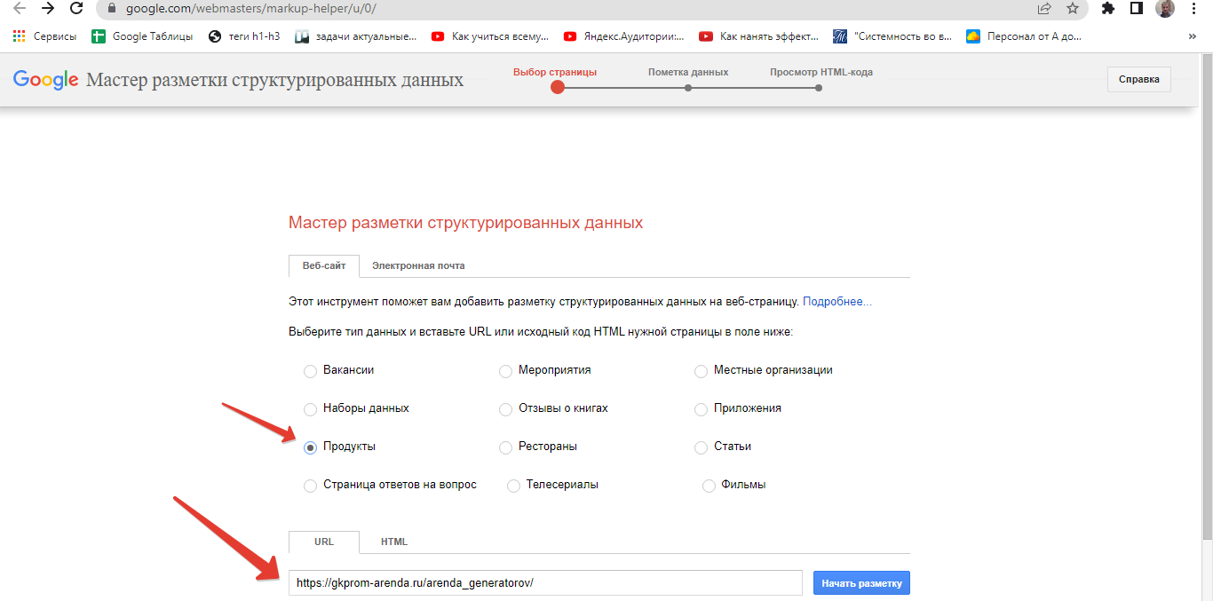This screenshot has width=1213, height=601.
Task: Click Пометка данных step
Action: pos(688,73)
